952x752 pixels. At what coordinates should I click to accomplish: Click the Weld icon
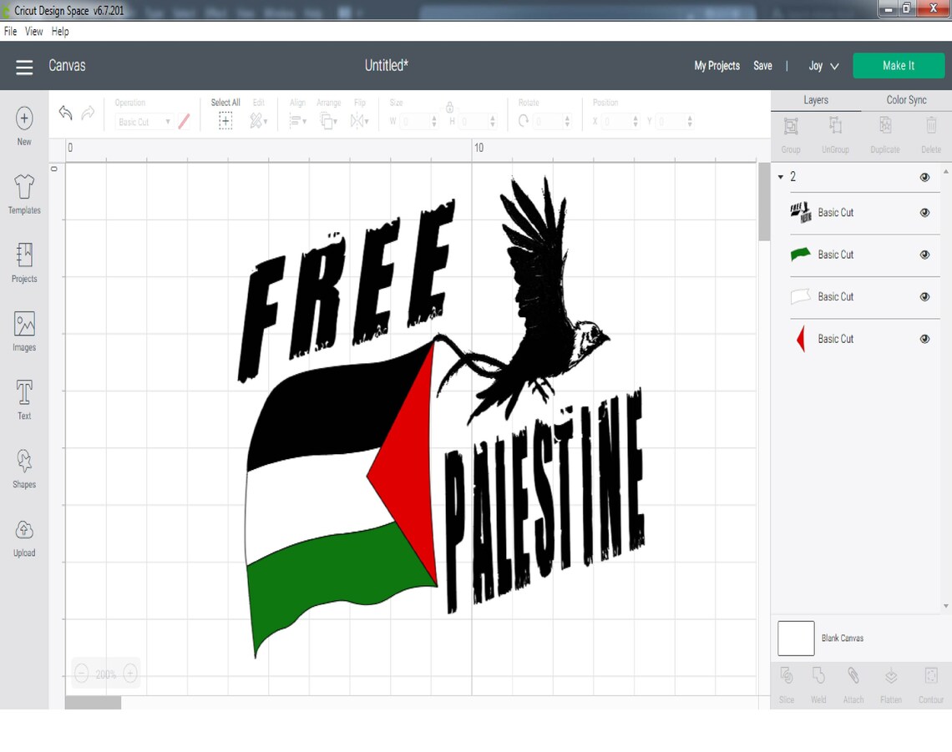tap(818, 677)
